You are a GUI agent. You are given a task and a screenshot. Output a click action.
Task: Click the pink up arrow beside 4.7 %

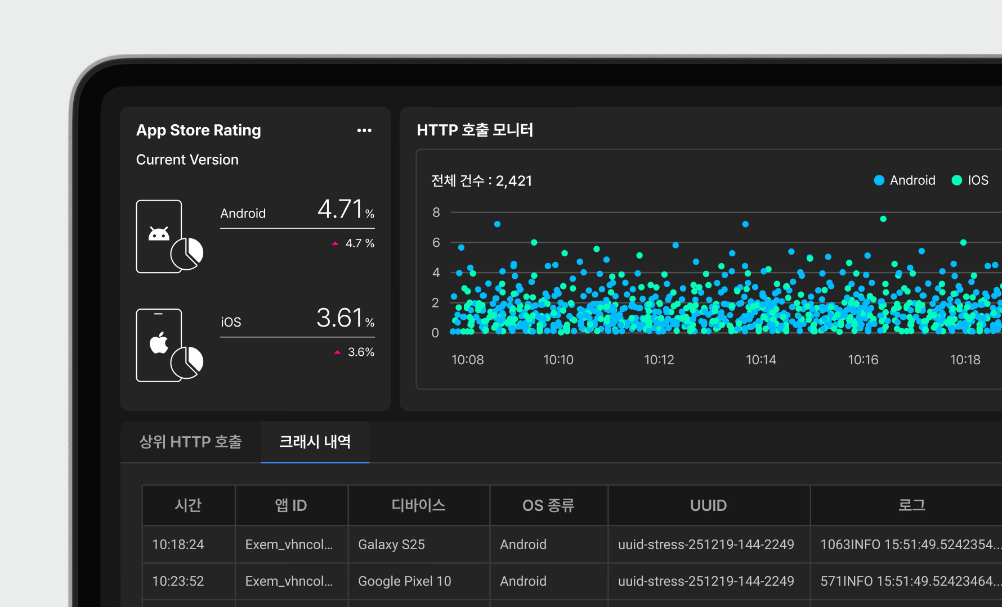point(336,243)
